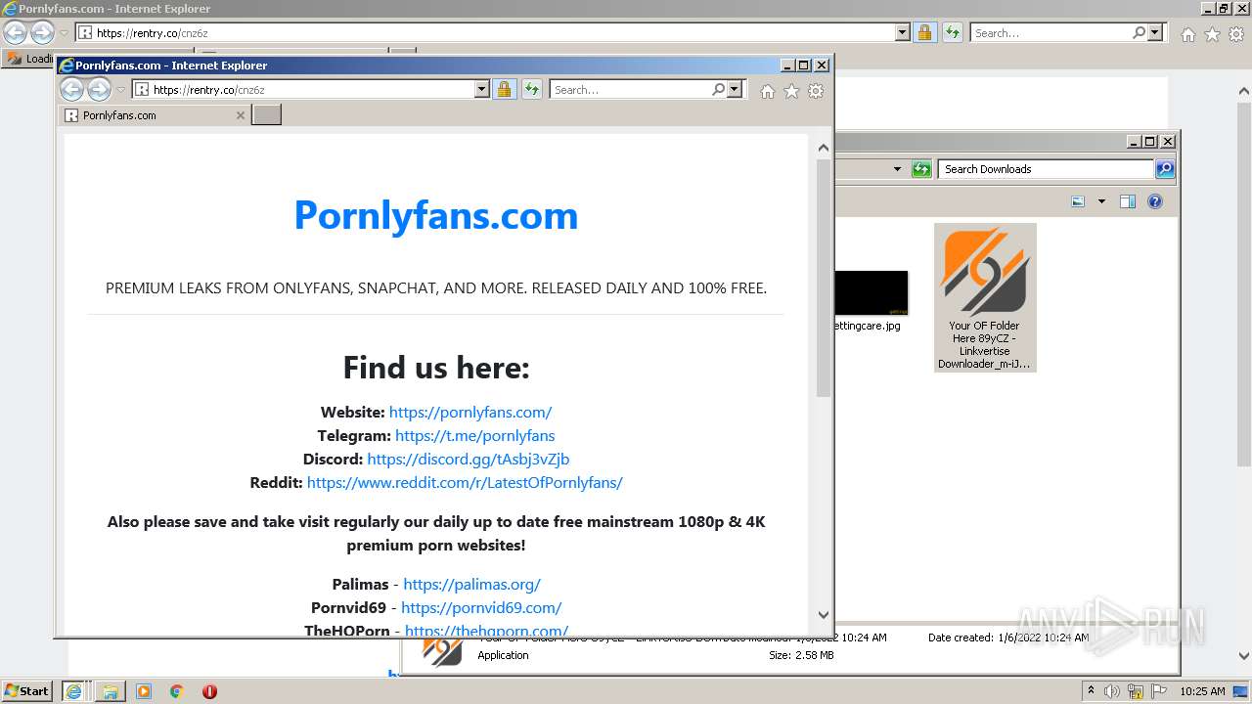The width and height of the screenshot is (1252, 704).
Task: Click the background IE Search box
Action: (x=1050, y=32)
